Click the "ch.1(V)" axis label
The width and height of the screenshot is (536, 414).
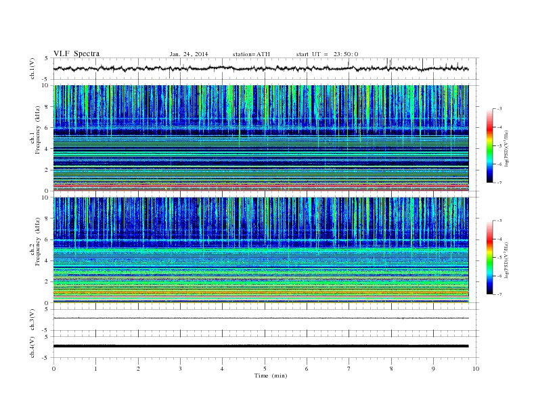pyautogui.click(x=32, y=68)
